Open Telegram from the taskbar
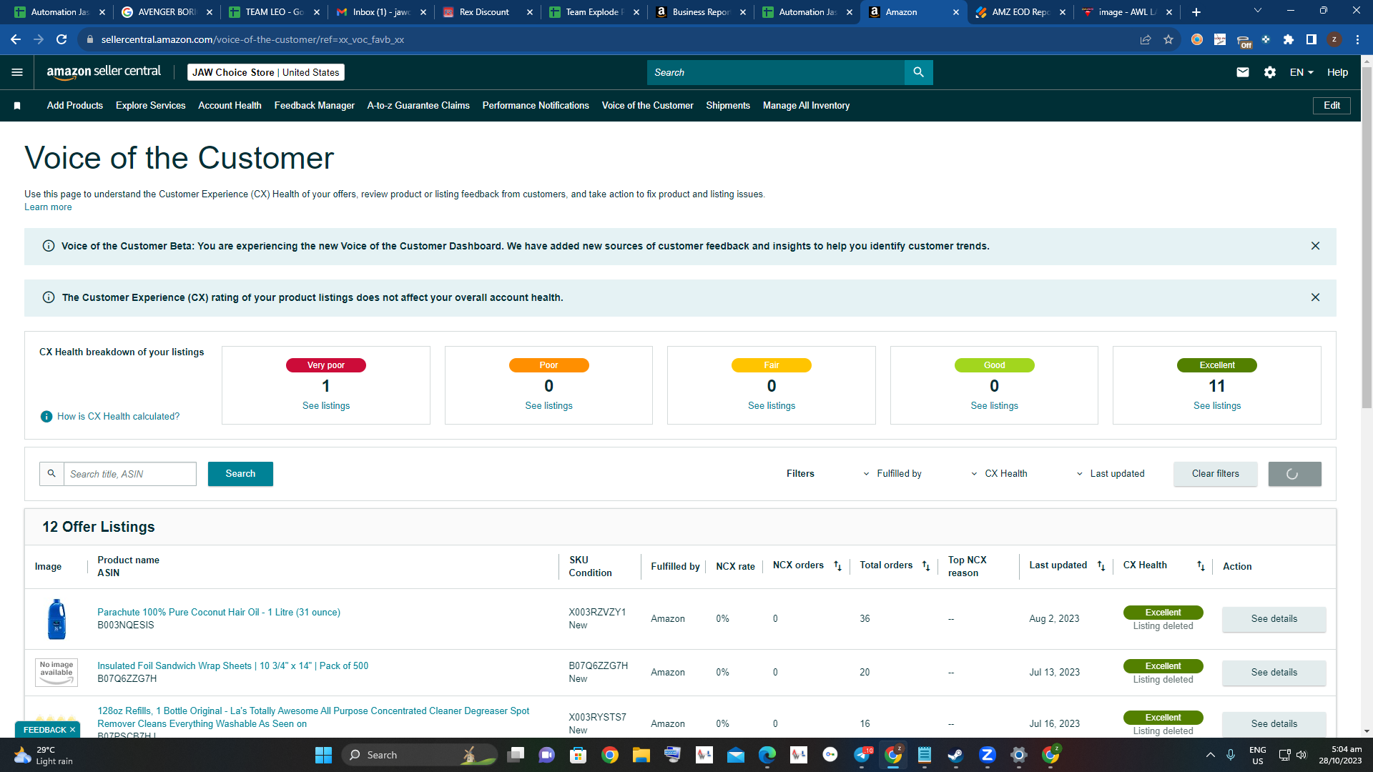Viewport: 1373px width, 772px height. click(x=862, y=755)
